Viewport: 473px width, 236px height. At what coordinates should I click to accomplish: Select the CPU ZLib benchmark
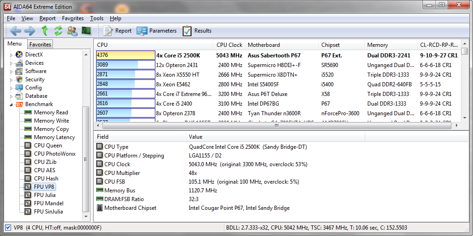click(40, 162)
